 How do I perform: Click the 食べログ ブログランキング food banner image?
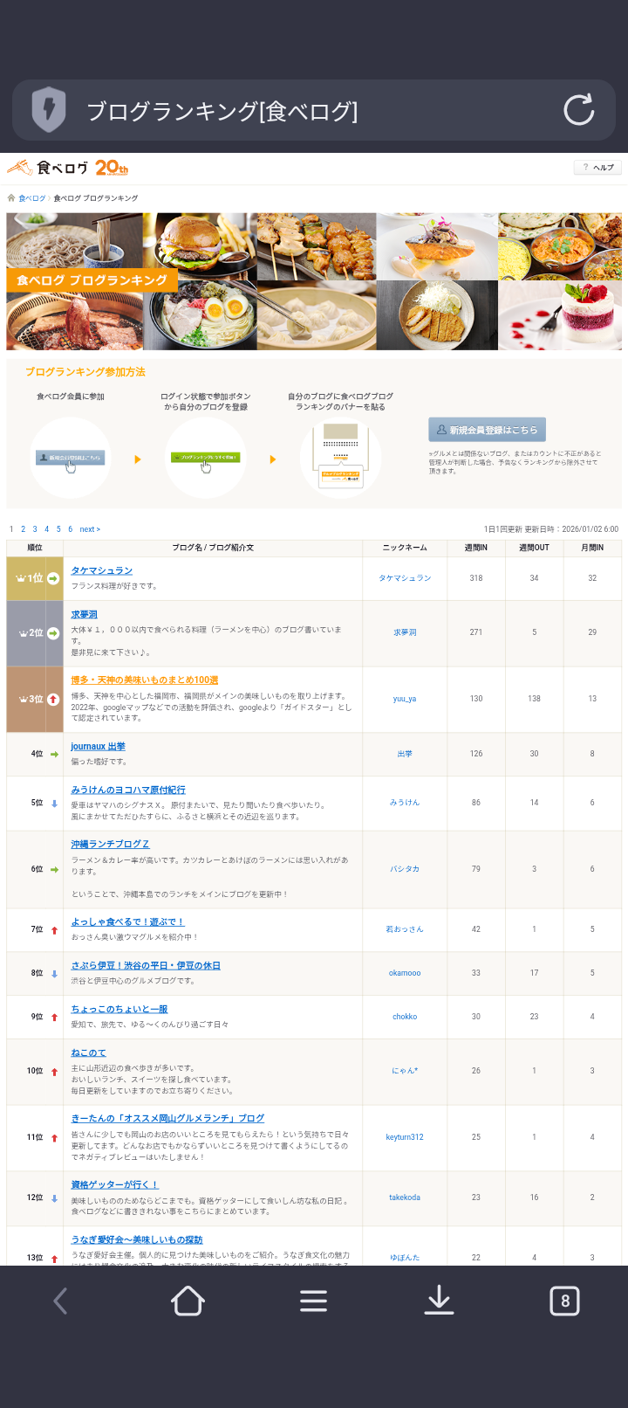pos(314,281)
